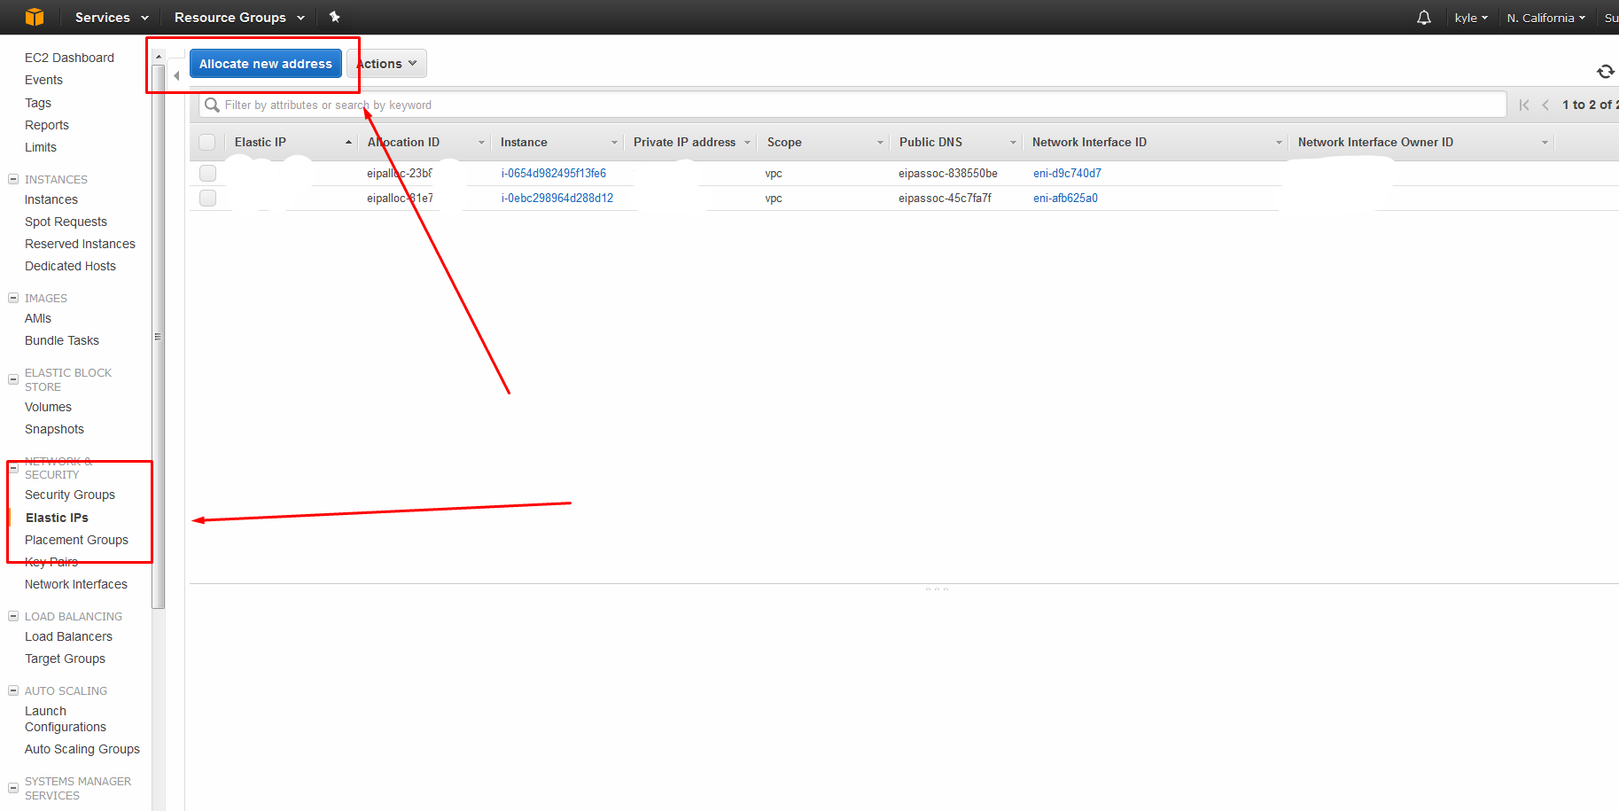Screen dimensions: 1619x811
Task: Open Network Interfaces page
Action: tap(76, 584)
